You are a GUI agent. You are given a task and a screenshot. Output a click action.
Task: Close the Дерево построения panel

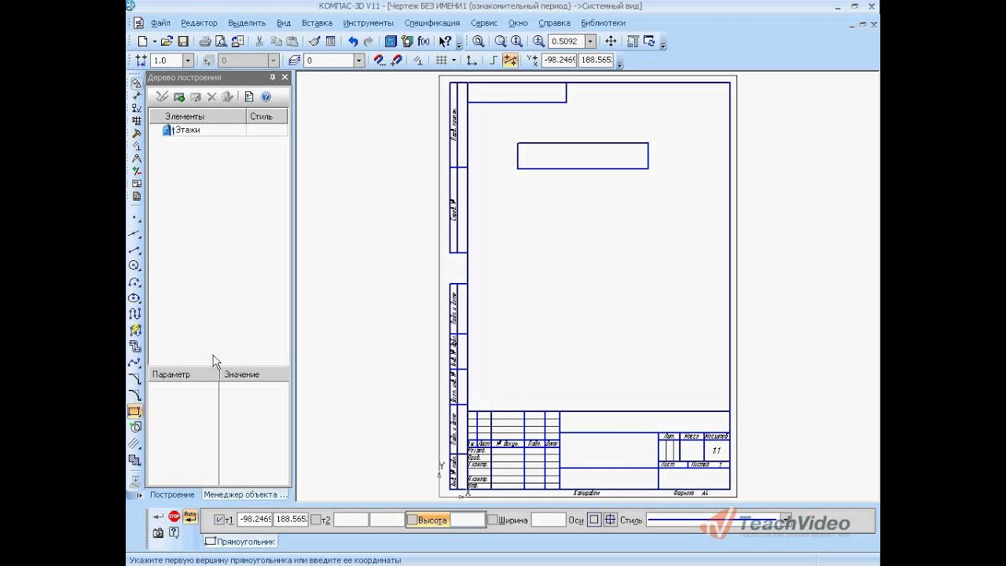(x=285, y=78)
